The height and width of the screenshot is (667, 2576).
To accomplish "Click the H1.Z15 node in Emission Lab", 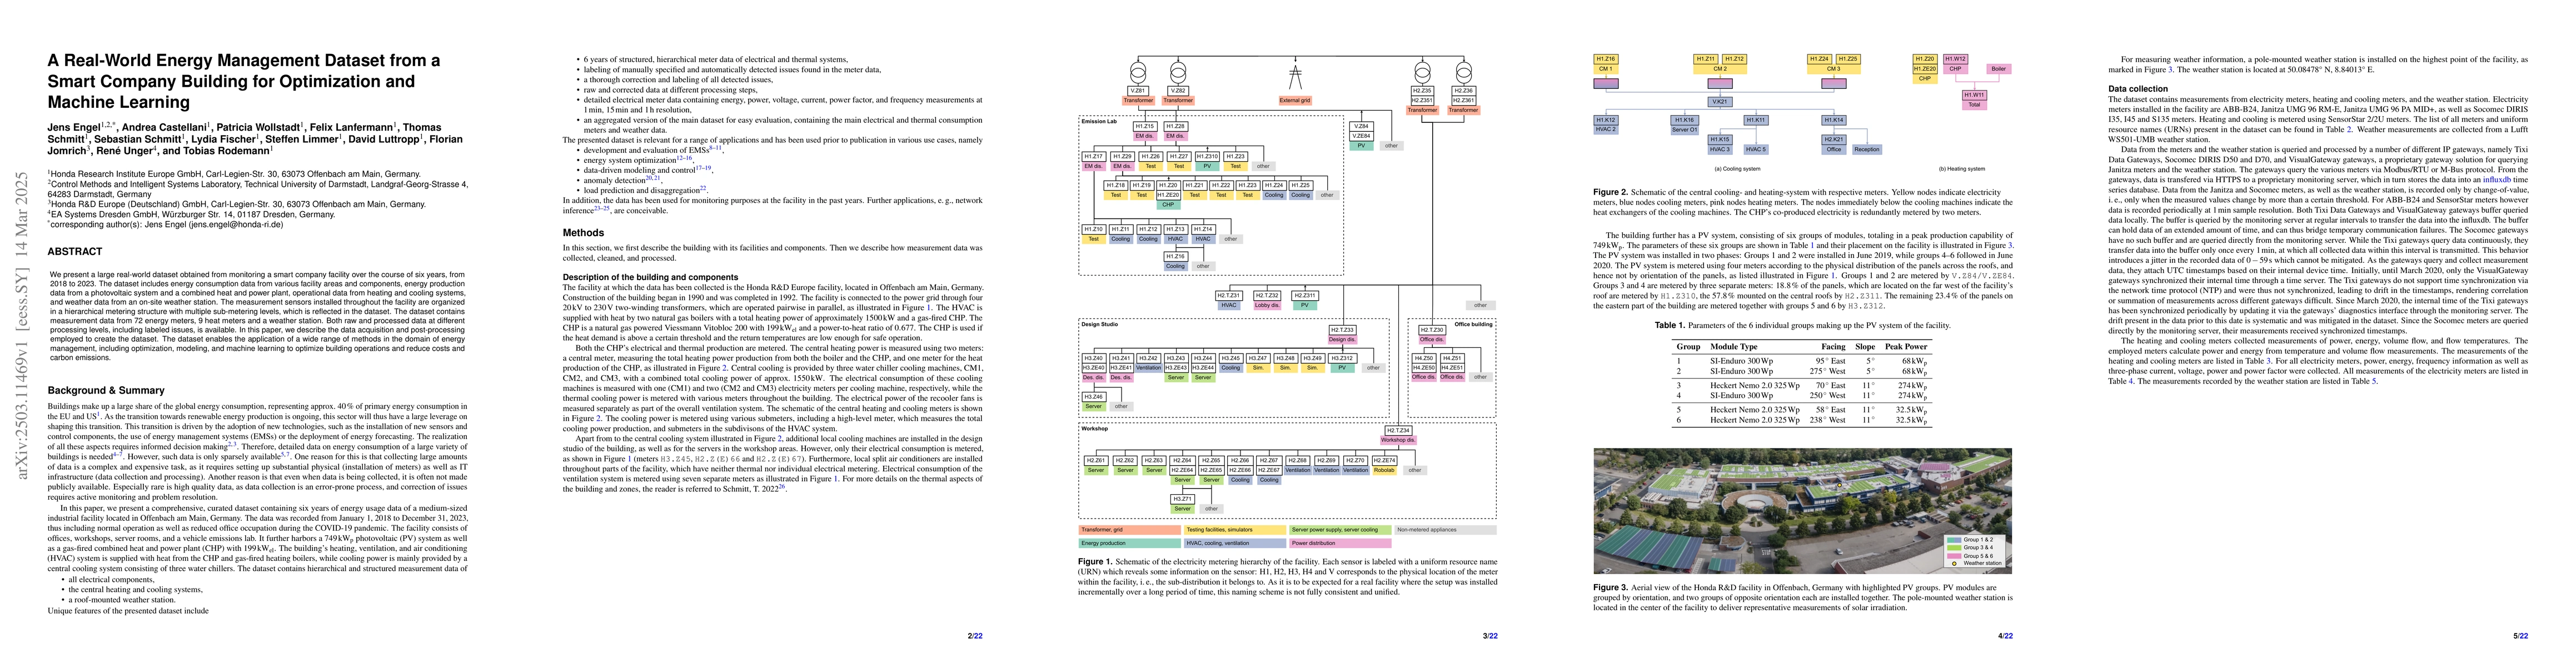I will (x=1145, y=127).
